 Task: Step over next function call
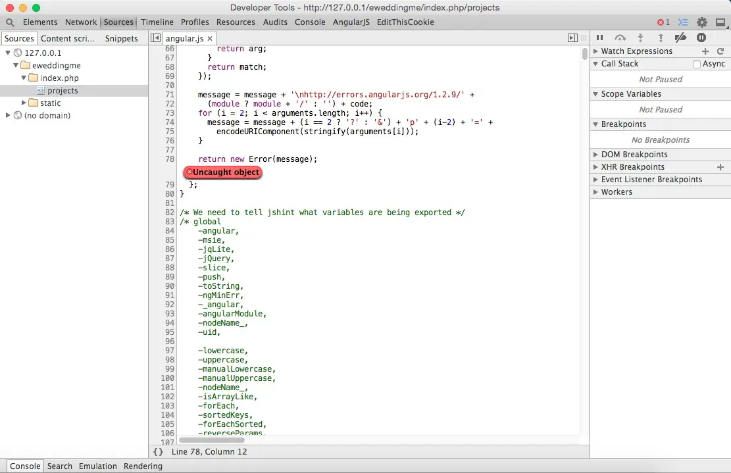(x=620, y=37)
